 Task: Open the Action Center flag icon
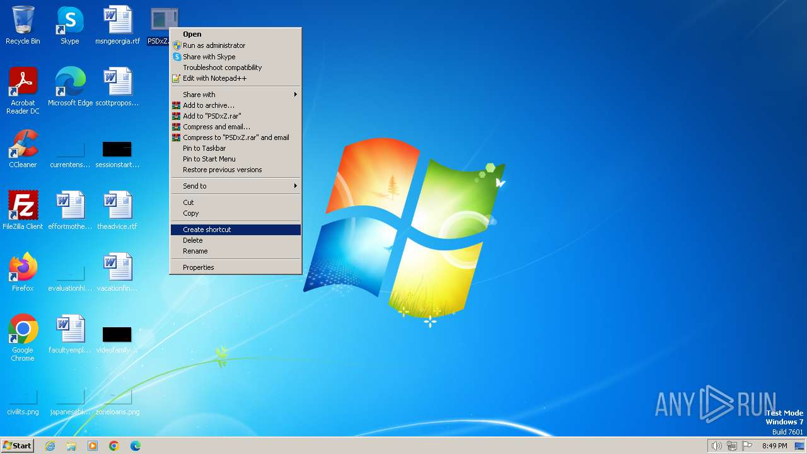(747, 446)
